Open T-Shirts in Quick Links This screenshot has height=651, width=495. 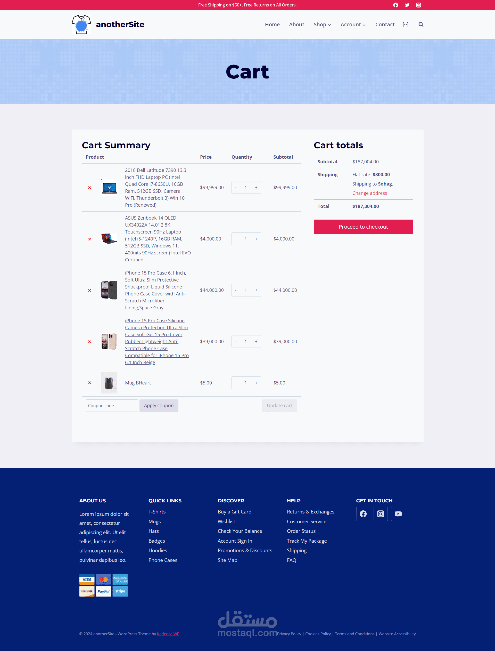click(x=157, y=512)
